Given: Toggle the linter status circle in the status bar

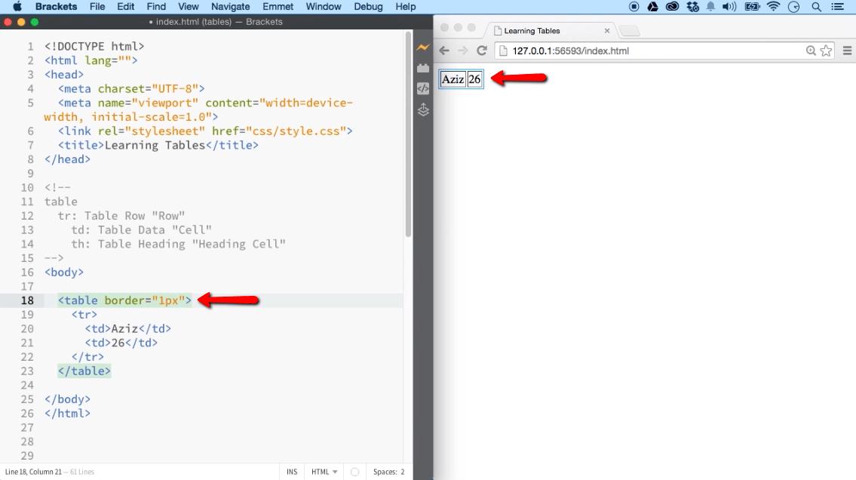Looking at the screenshot, I should (x=354, y=471).
